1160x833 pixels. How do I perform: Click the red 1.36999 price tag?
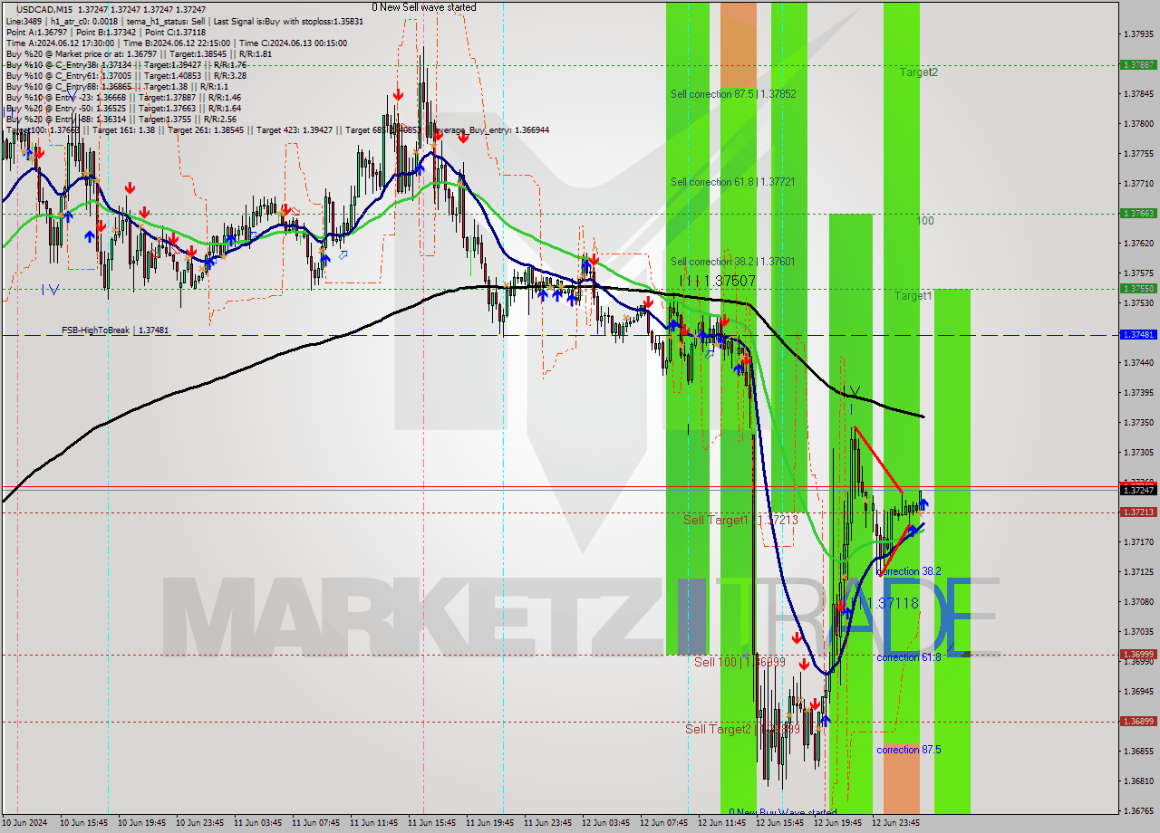click(1137, 655)
